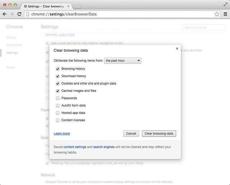
Task: Click the Cancel button
Action: (x=131, y=133)
